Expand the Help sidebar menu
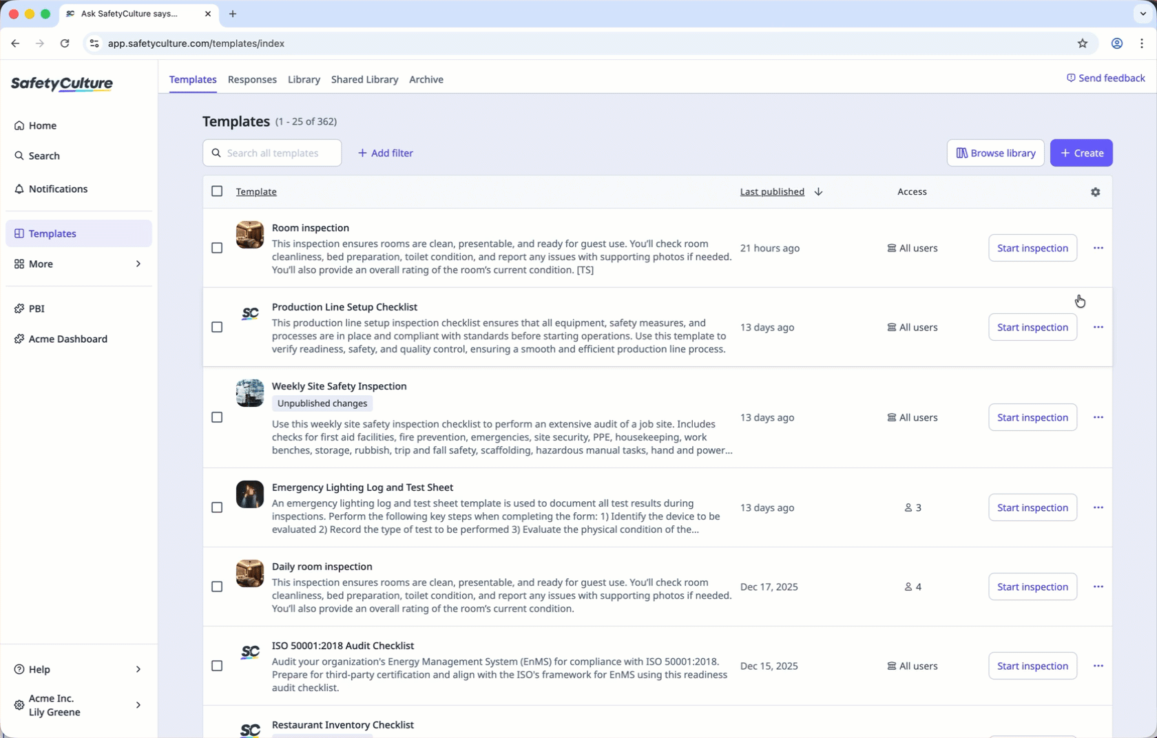Screen dimensions: 1157x738 79,669
